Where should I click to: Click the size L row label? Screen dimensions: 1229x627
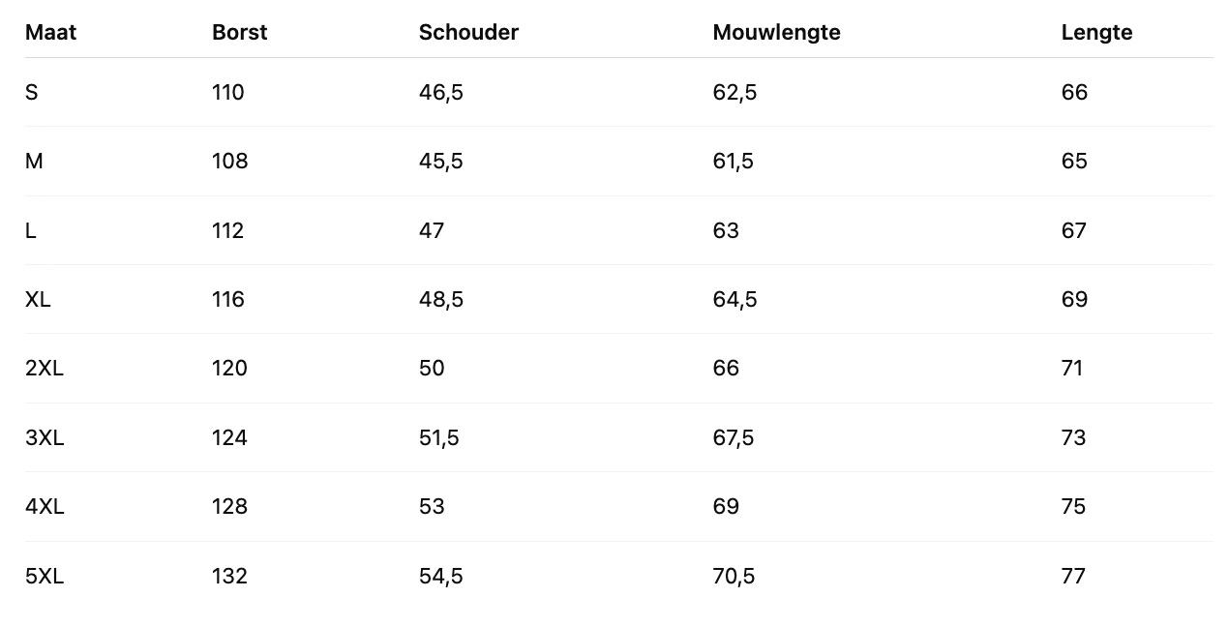click(x=31, y=230)
